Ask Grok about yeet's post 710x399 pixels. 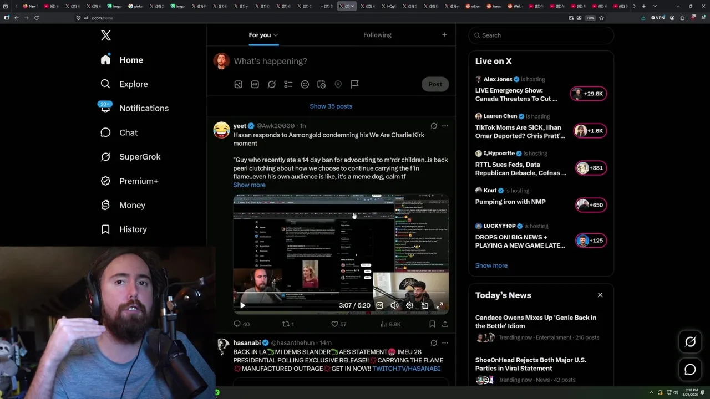tap(434, 126)
